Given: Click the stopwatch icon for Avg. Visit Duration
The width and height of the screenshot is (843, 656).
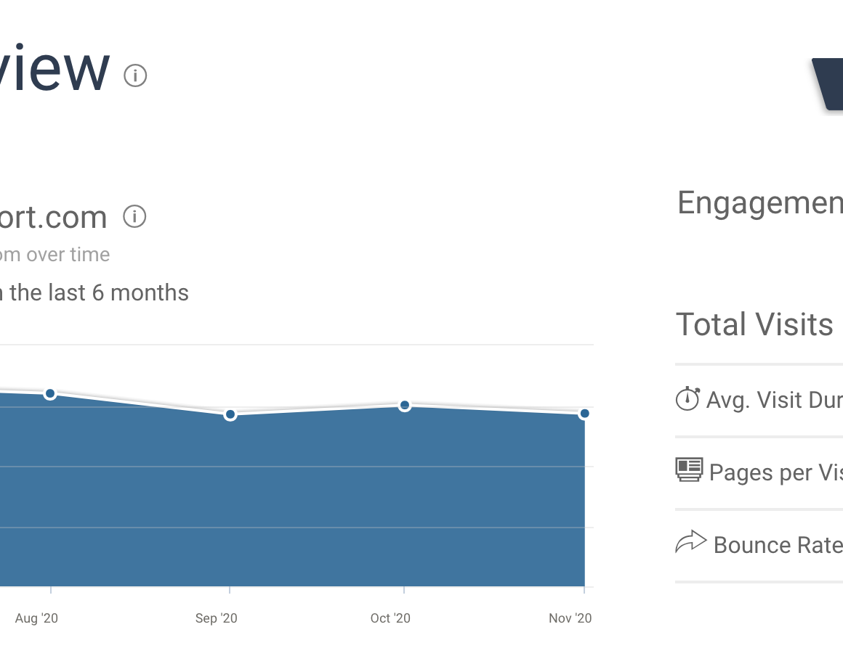Looking at the screenshot, I should tap(687, 399).
